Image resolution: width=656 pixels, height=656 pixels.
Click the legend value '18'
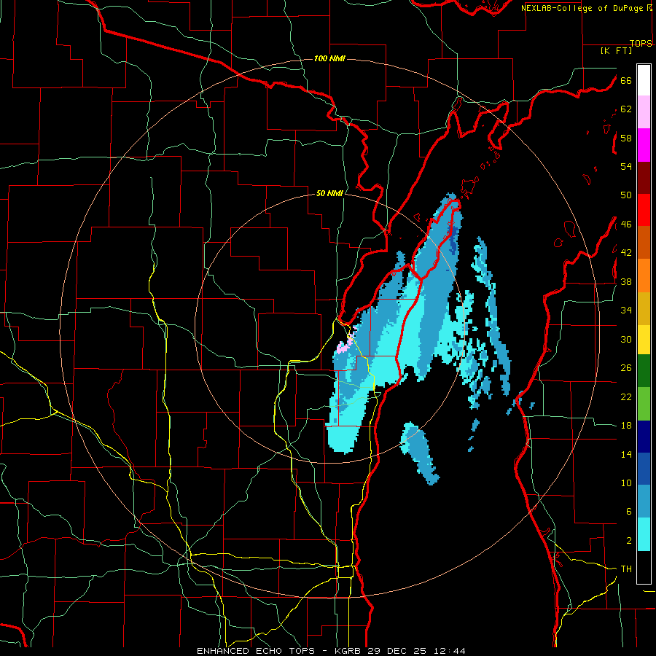(626, 426)
